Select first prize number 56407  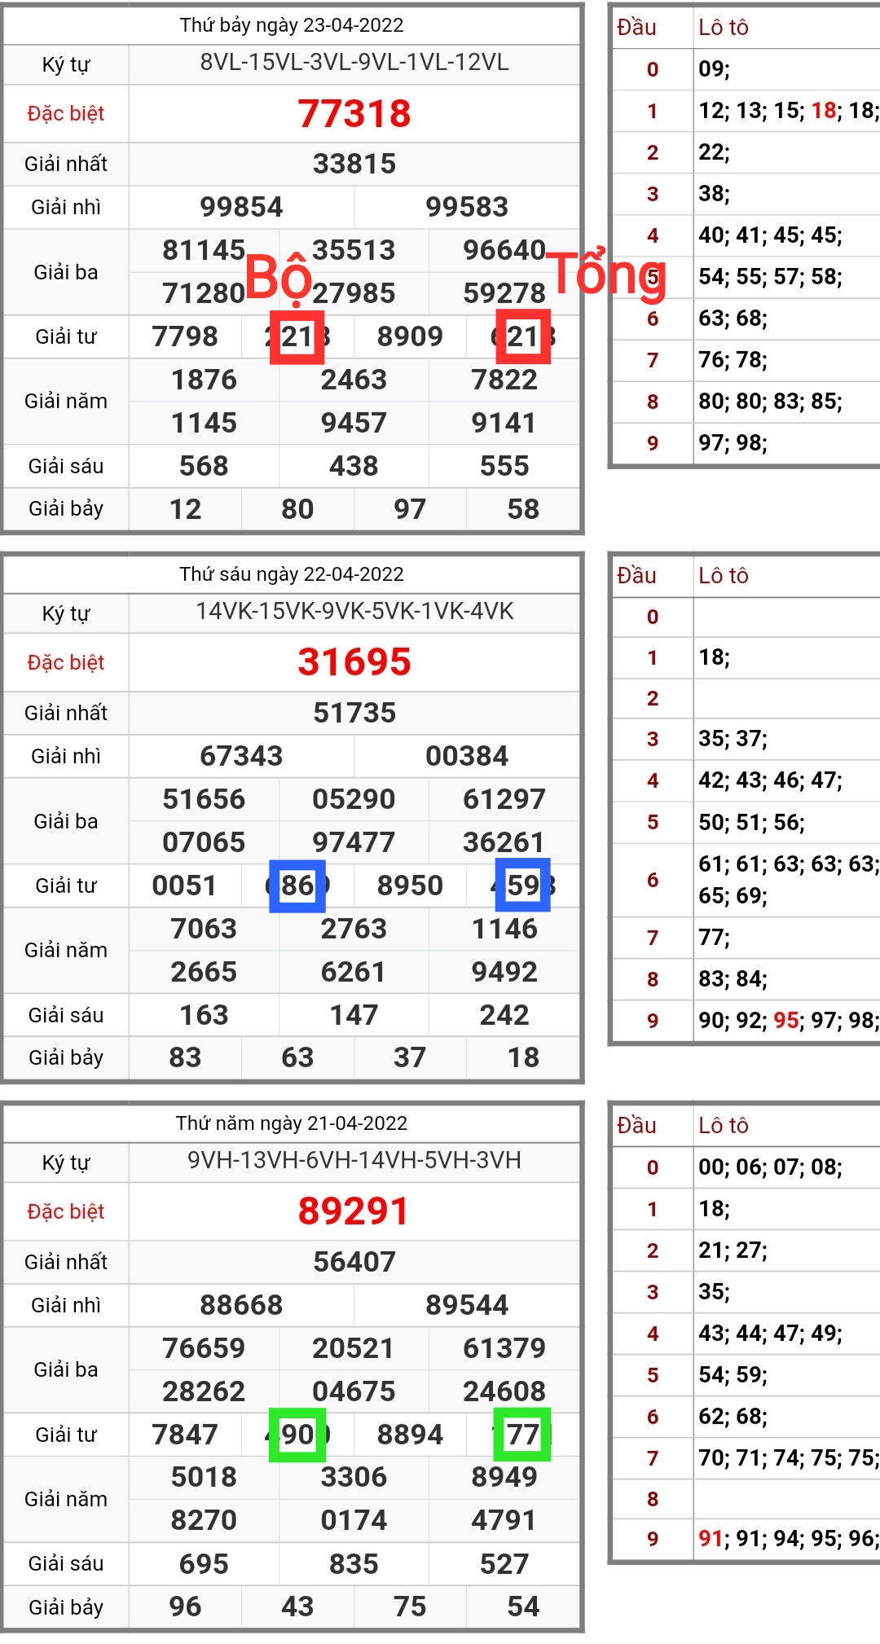[x=354, y=1262]
